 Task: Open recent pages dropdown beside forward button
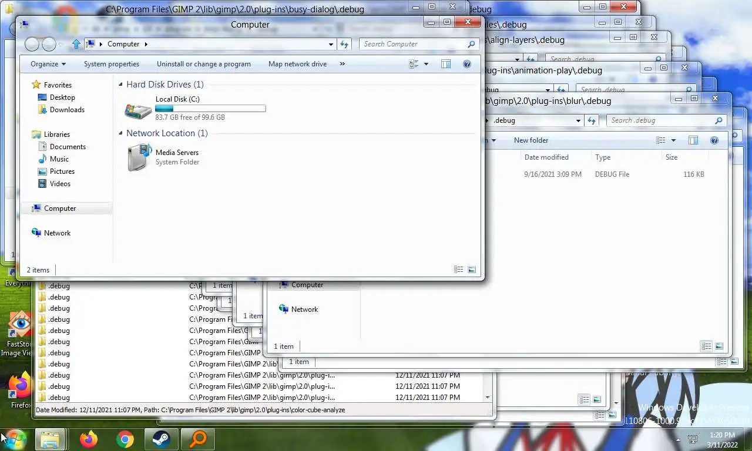click(x=61, y=45)
